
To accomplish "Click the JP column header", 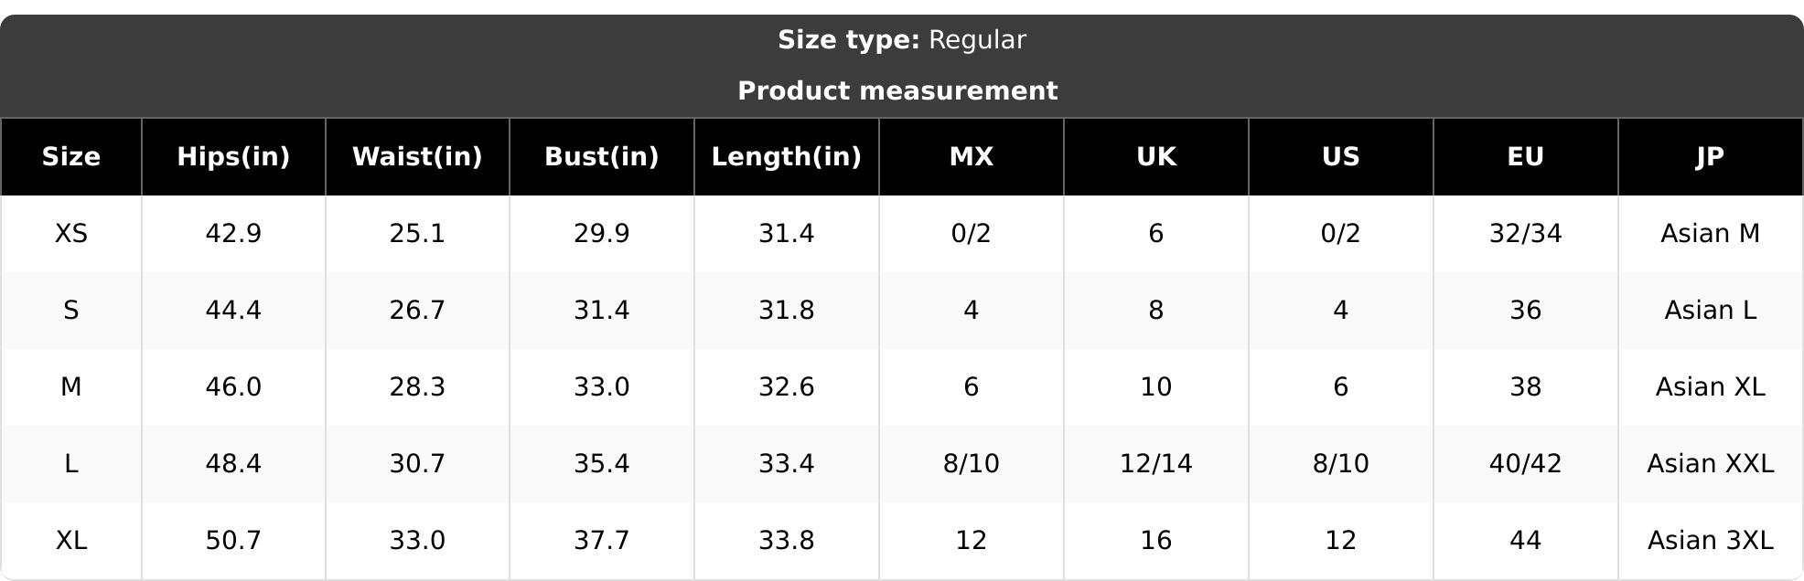I will pos(1711,156).
